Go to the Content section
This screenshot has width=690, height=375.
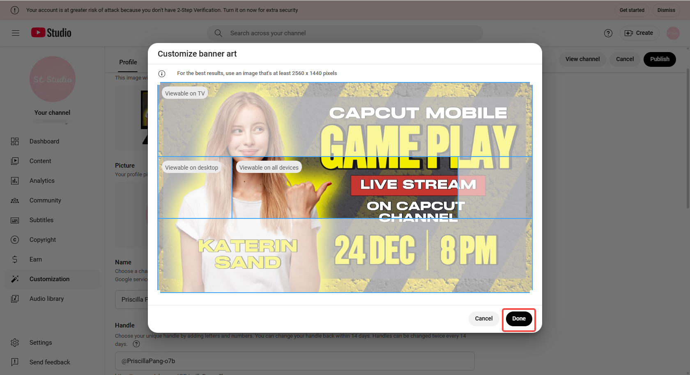pyautogui.click(x=53, y=161)
